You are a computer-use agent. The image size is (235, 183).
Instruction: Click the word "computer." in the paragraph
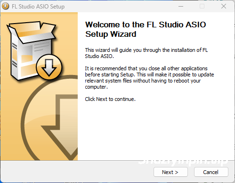click(97, 87)
